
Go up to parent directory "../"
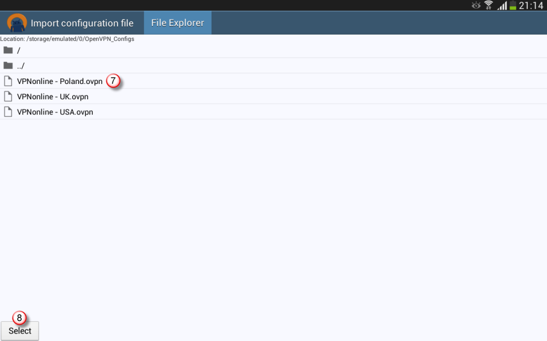273,66
